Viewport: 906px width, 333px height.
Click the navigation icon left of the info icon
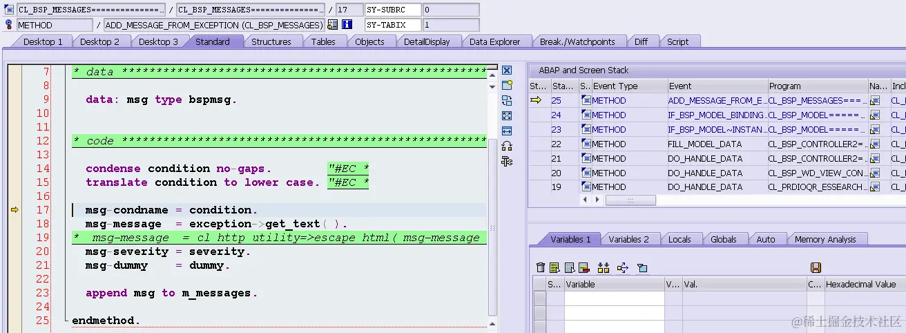click(333, 25)
